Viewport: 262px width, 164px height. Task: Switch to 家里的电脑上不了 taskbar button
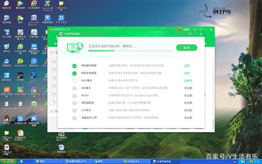click(x=78, y=161)
